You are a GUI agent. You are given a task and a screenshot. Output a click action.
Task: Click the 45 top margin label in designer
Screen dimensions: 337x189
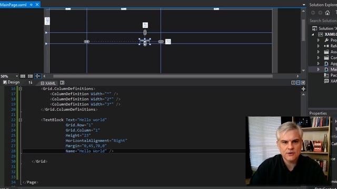pos(145,25)
